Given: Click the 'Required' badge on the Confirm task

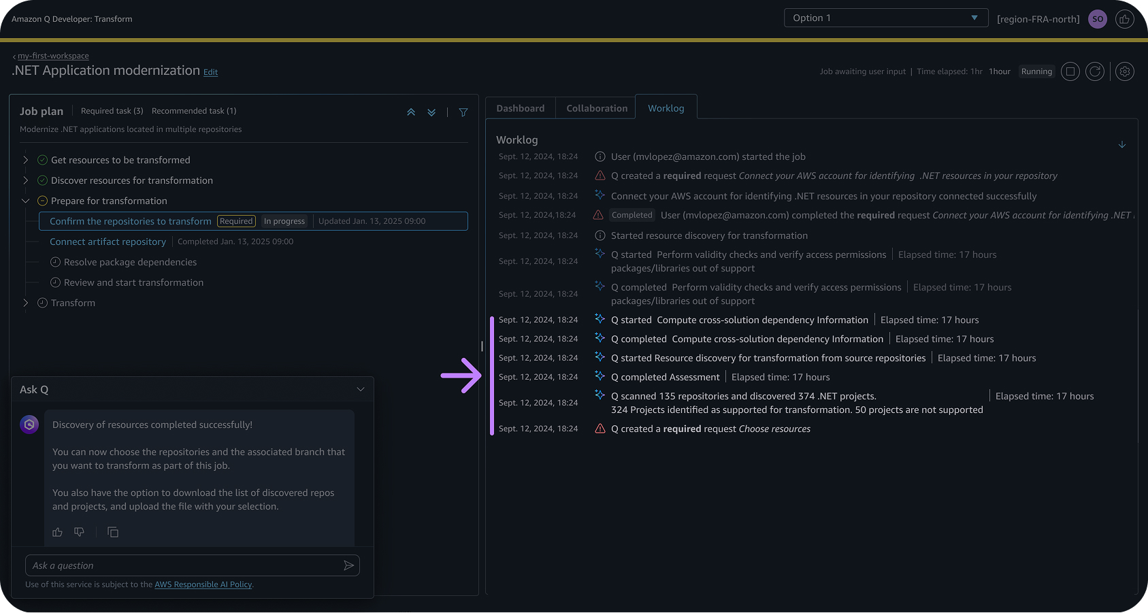Looking at the screenshot, I should [x=236, y=221].
